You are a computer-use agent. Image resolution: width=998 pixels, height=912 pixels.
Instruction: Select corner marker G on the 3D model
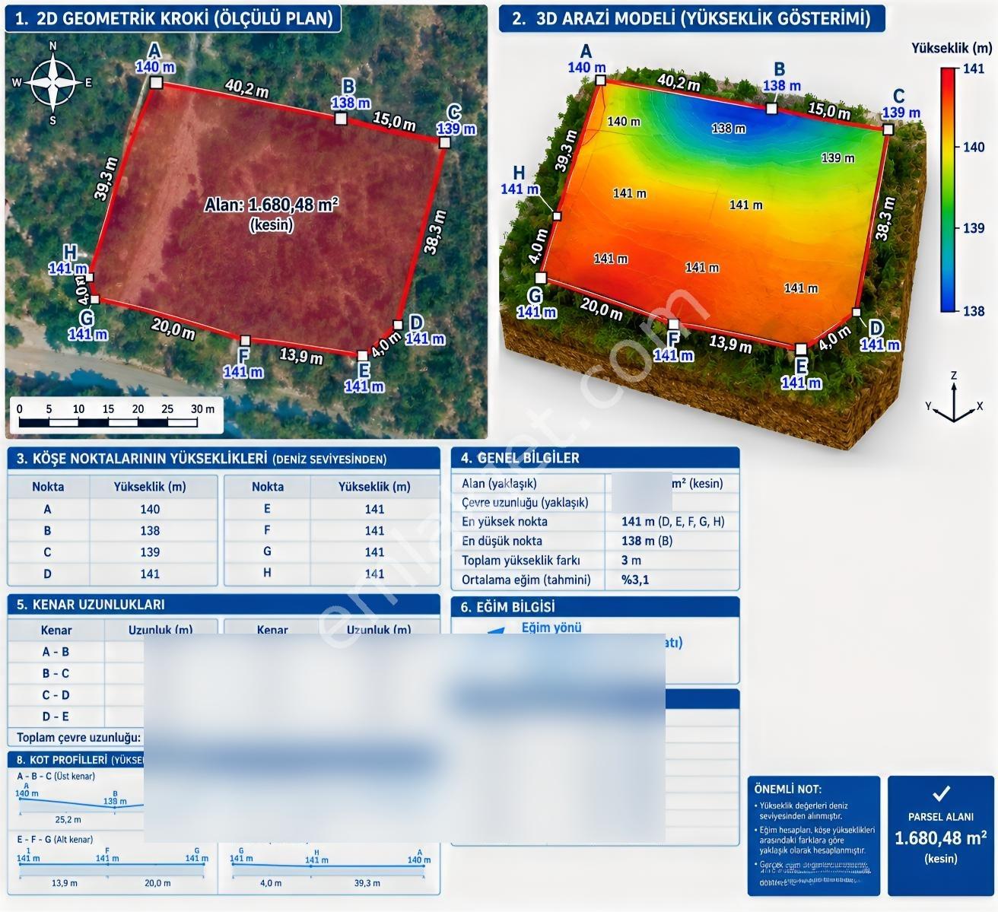pyautogui.click(x=541, y=278)
